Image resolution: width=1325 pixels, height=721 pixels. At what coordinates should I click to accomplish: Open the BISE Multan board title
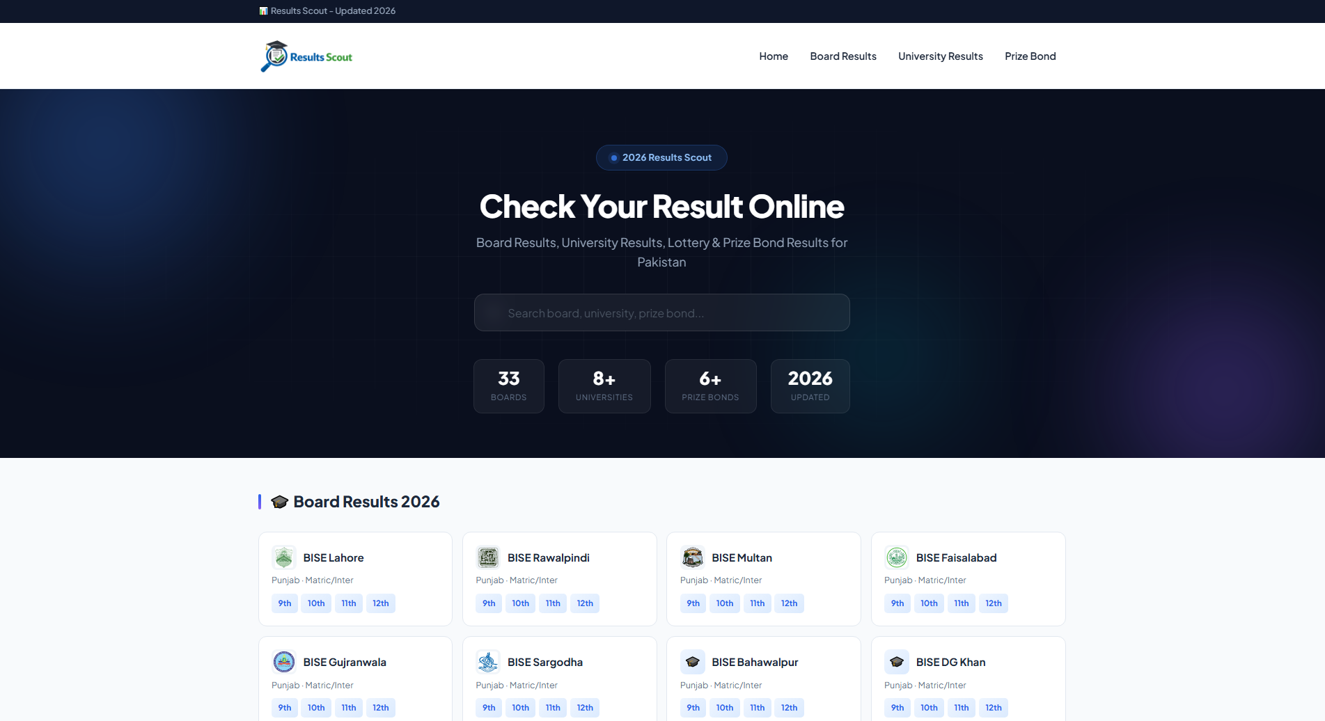(742, 558)
